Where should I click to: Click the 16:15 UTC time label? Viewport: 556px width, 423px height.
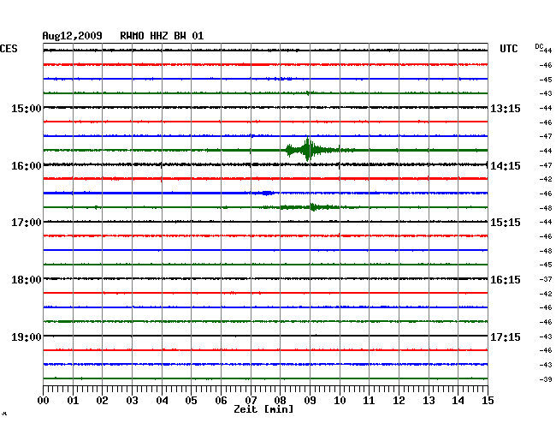506,280
